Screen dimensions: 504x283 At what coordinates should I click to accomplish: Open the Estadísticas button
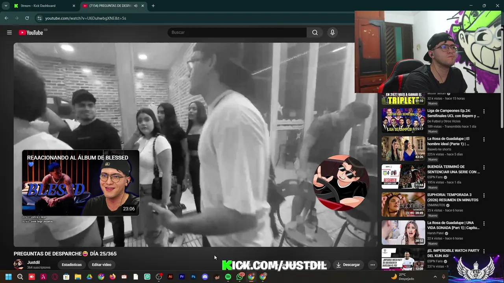pos(72,265)
